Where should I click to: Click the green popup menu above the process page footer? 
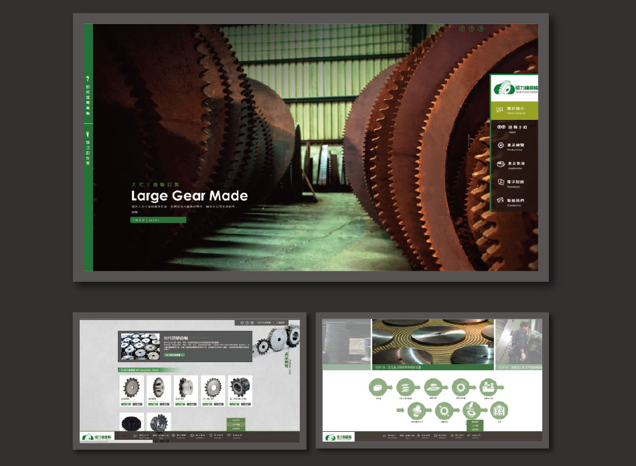coord(475,425)
